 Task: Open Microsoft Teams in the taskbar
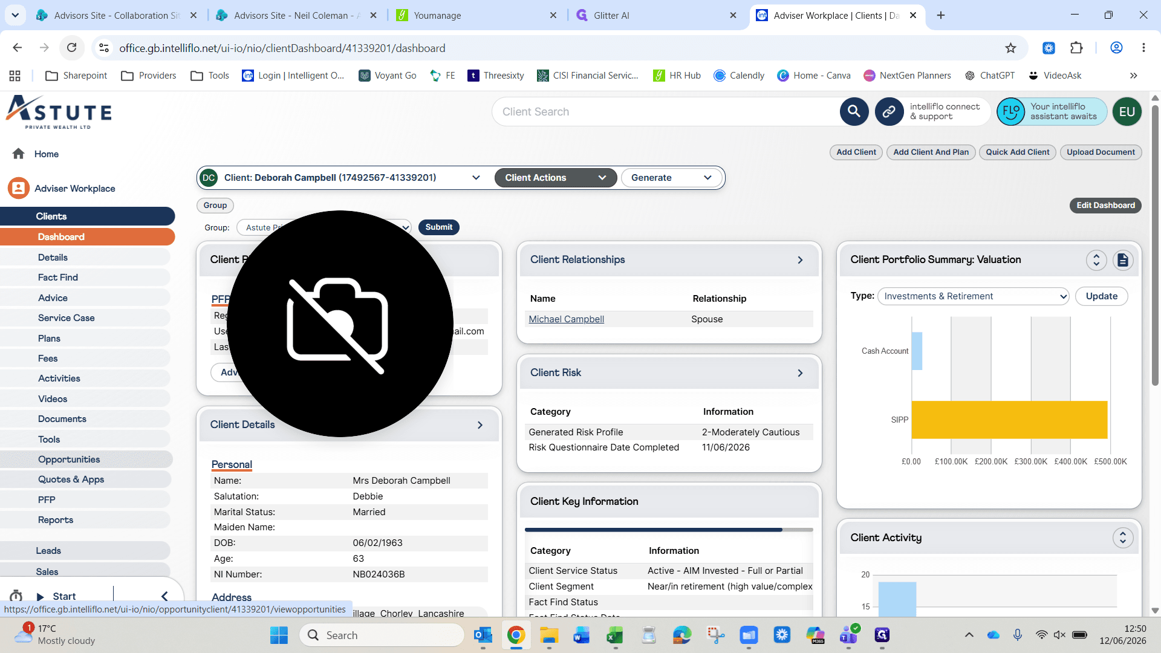848,635
